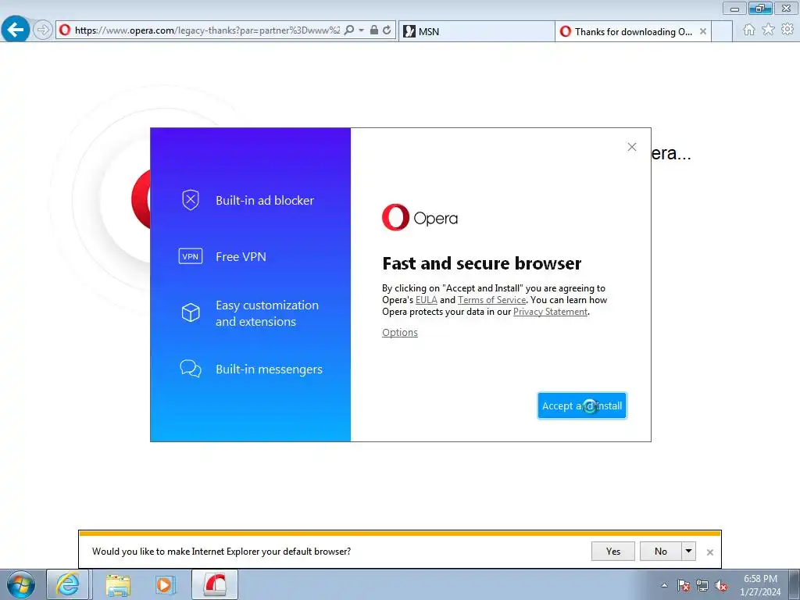Click the browser Forward arrow button
800x600 pixels.
[43, 30]
